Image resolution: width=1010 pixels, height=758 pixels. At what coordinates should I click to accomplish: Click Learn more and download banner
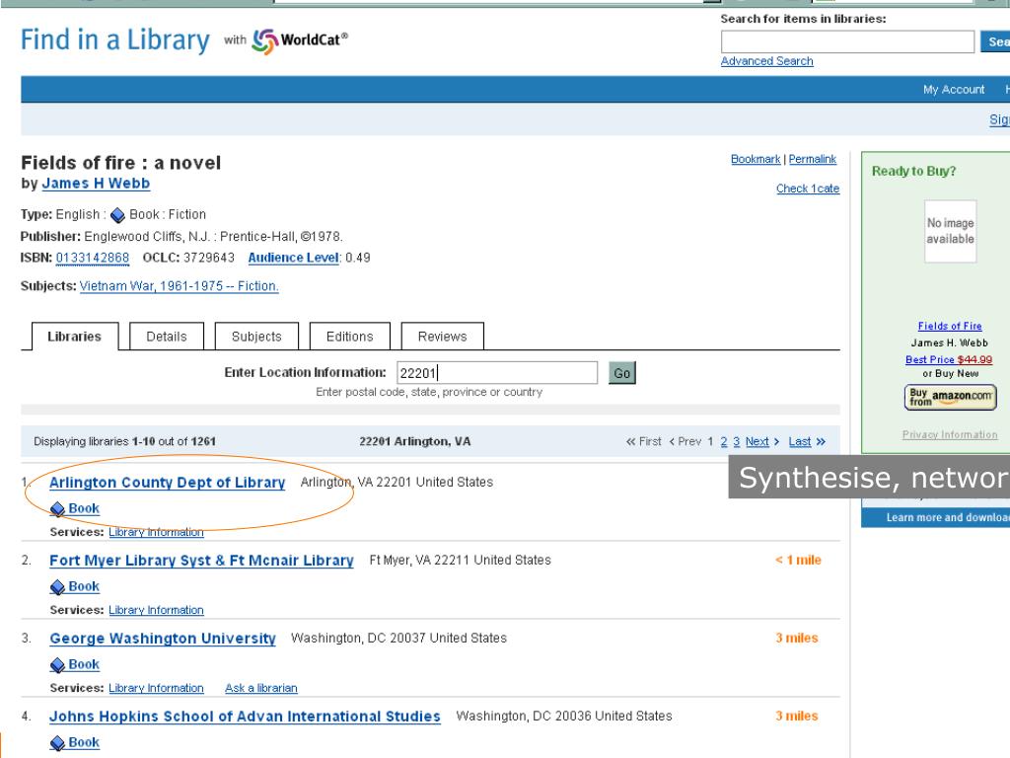pos(935,517)
